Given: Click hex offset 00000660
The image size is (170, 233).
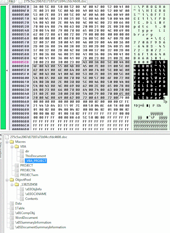Looking at the screenshot, I should (x=20, y=102).
